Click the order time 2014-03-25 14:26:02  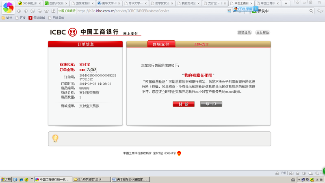point(95,84)
